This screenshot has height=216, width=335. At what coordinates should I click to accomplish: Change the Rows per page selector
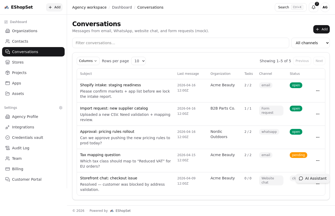[138, 61]
